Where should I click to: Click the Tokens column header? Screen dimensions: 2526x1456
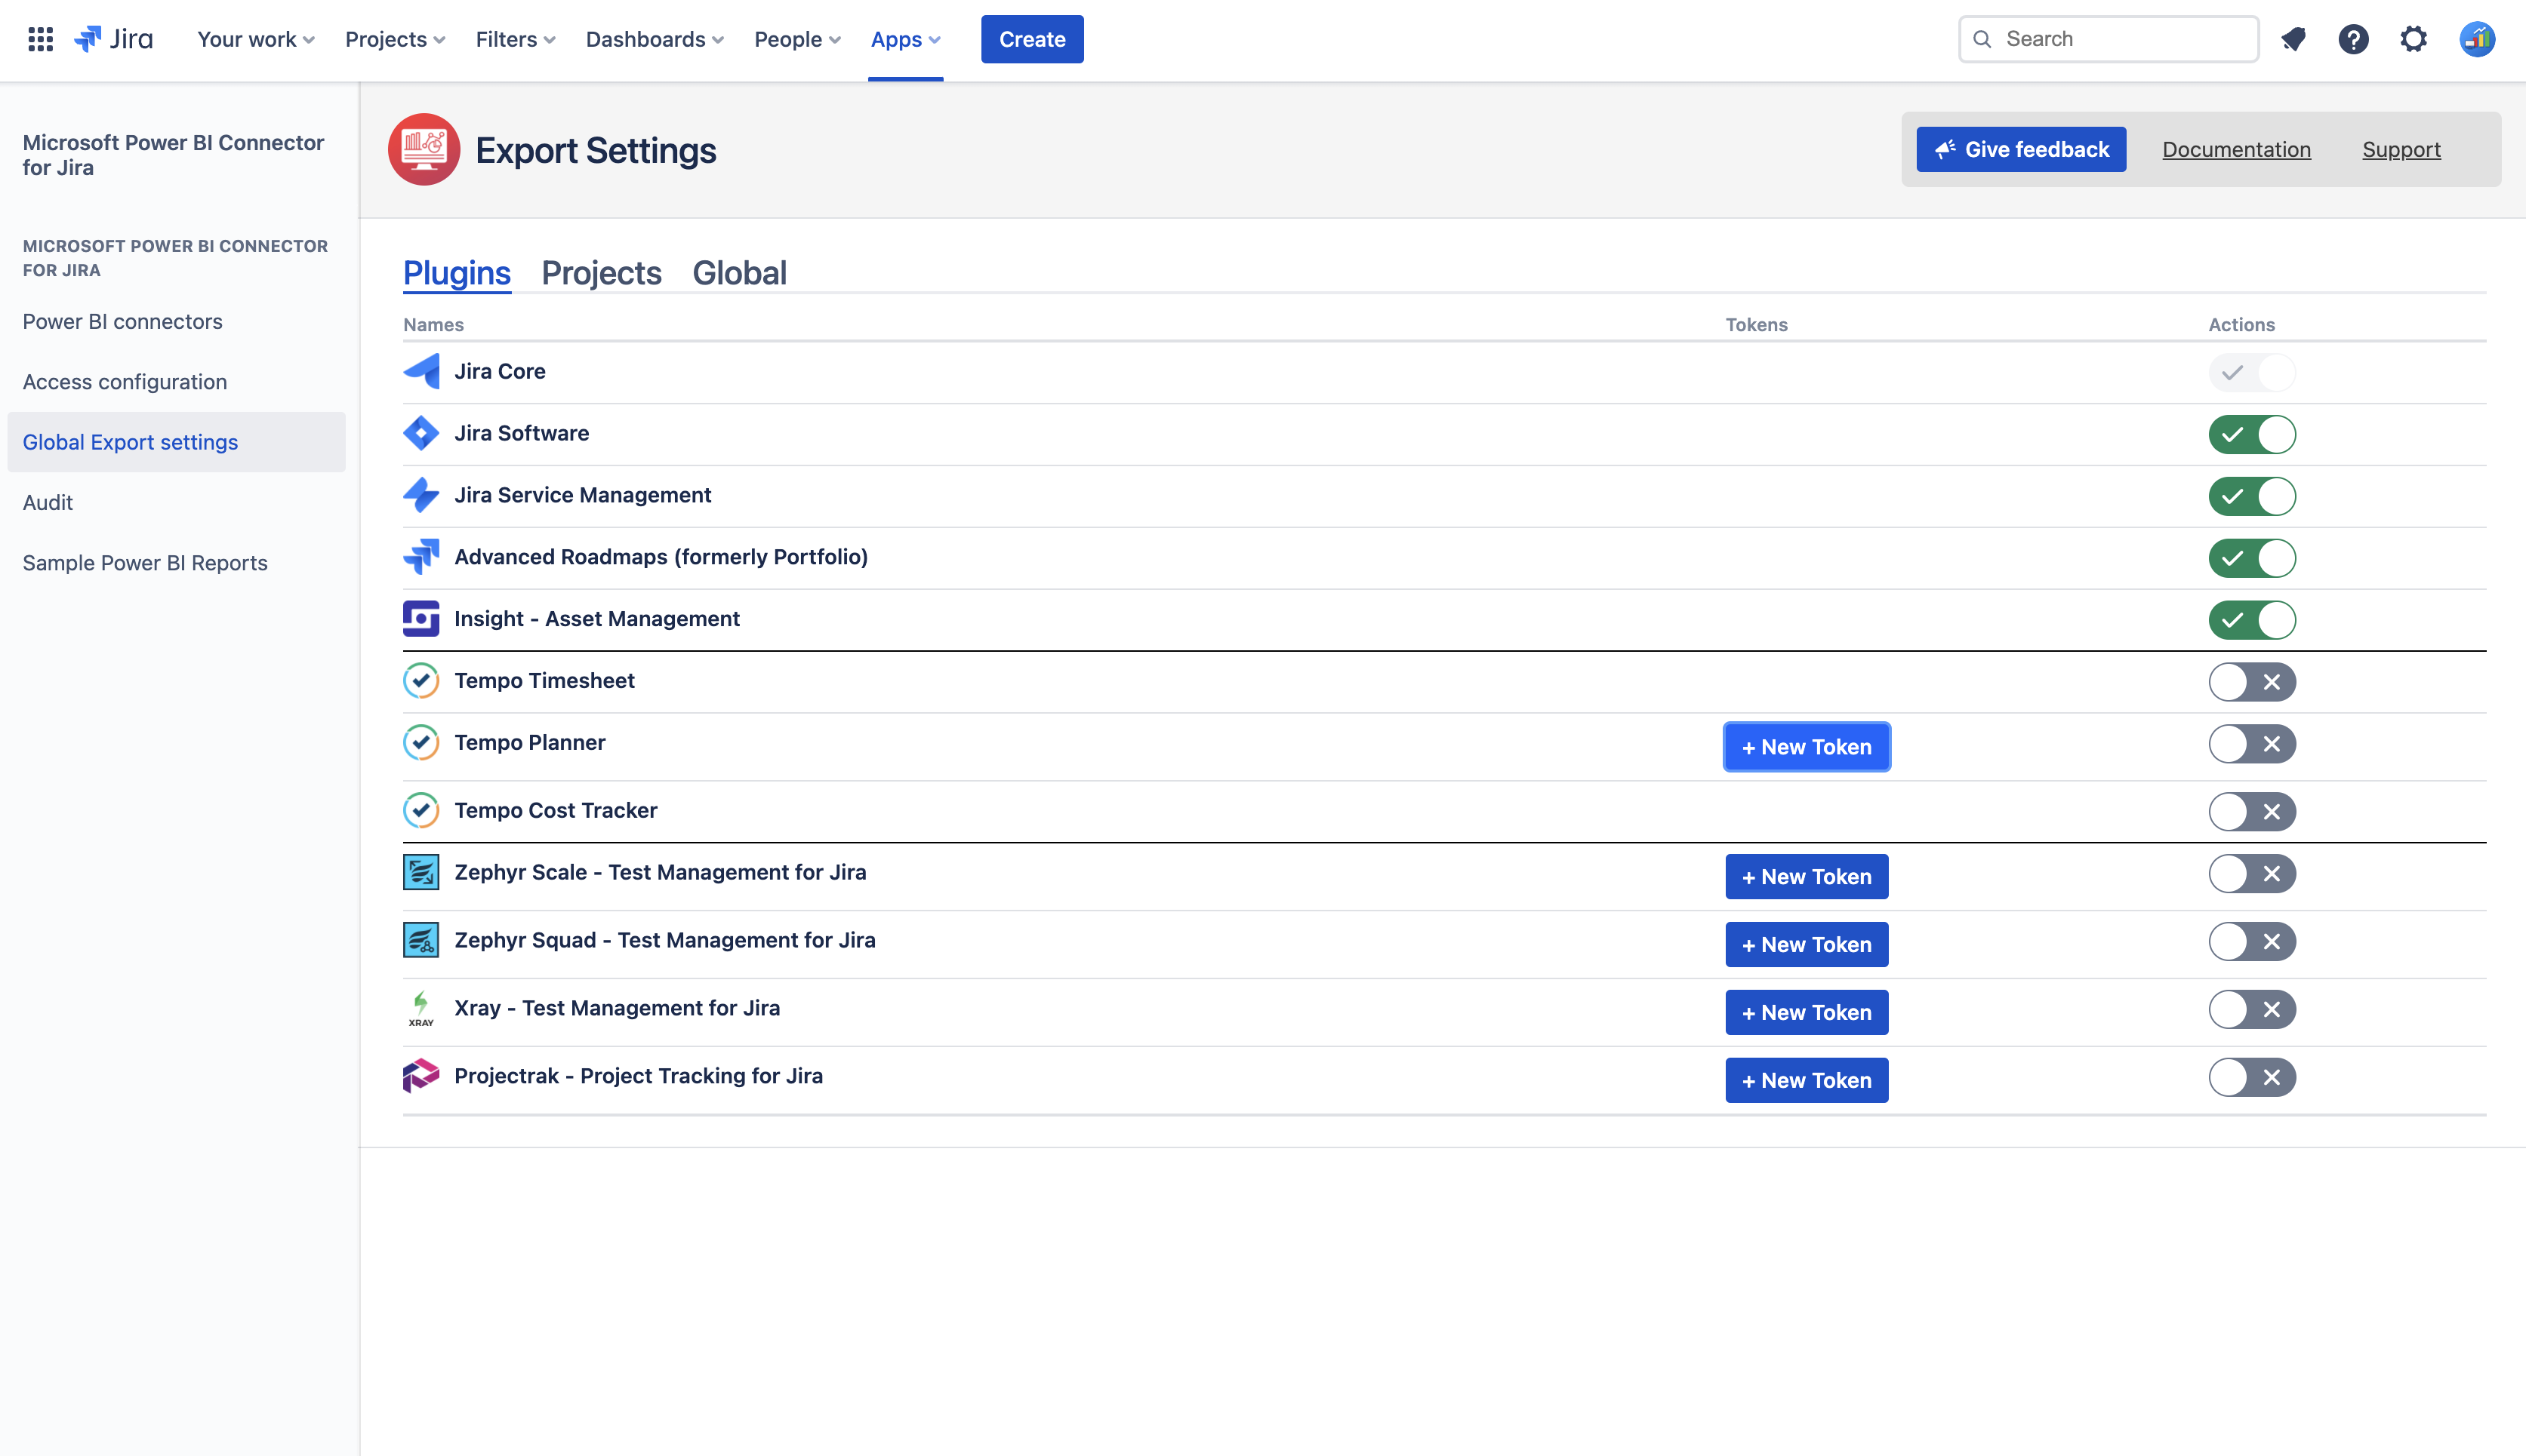(1757, 325)
